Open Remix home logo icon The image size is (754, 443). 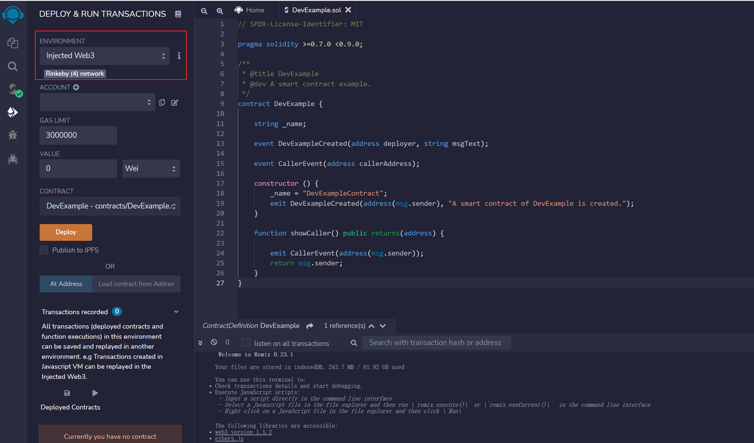12,15
